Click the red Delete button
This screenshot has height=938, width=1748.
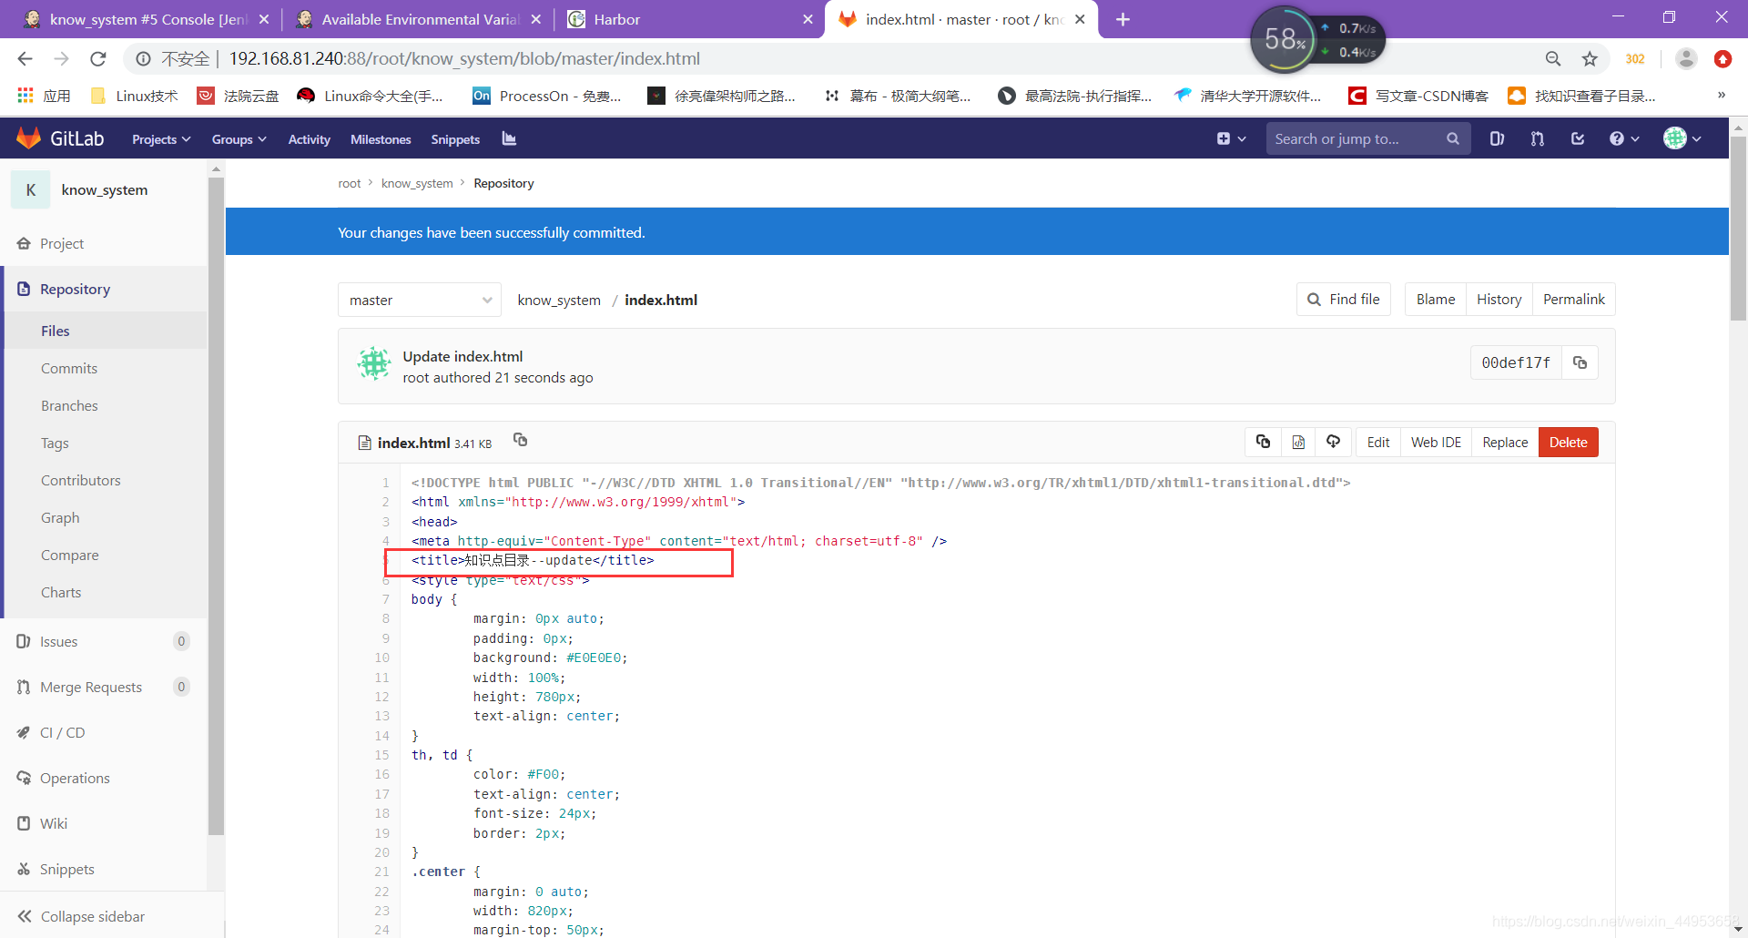[x=1568, y=442]
